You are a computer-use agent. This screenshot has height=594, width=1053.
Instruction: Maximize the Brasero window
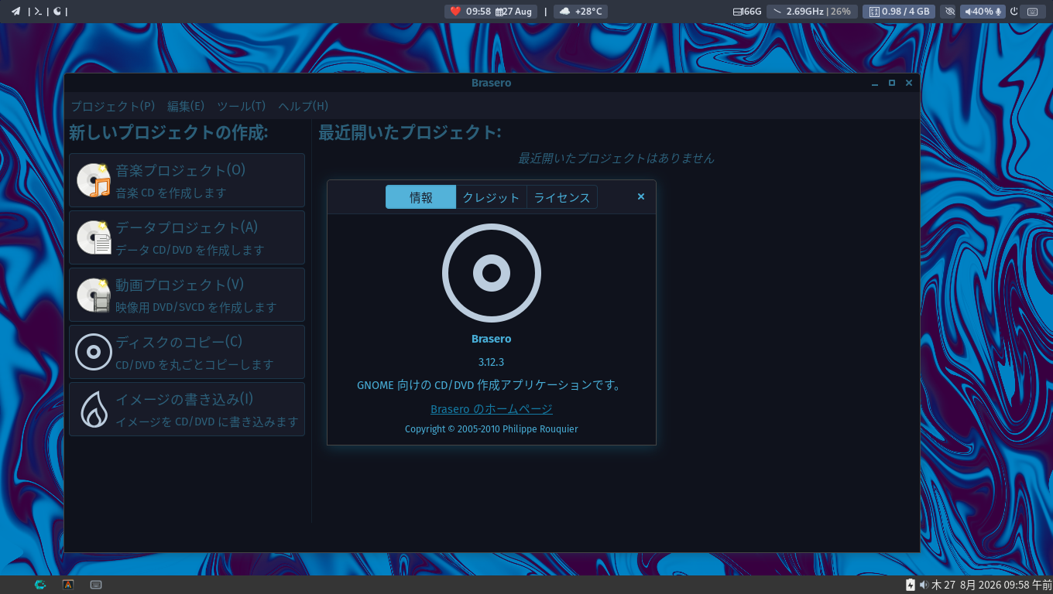(x=892, y=83)
